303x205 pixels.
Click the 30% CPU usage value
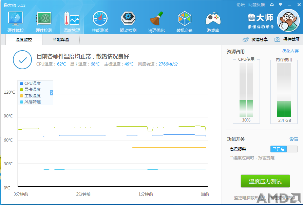(x=246, y=120)
